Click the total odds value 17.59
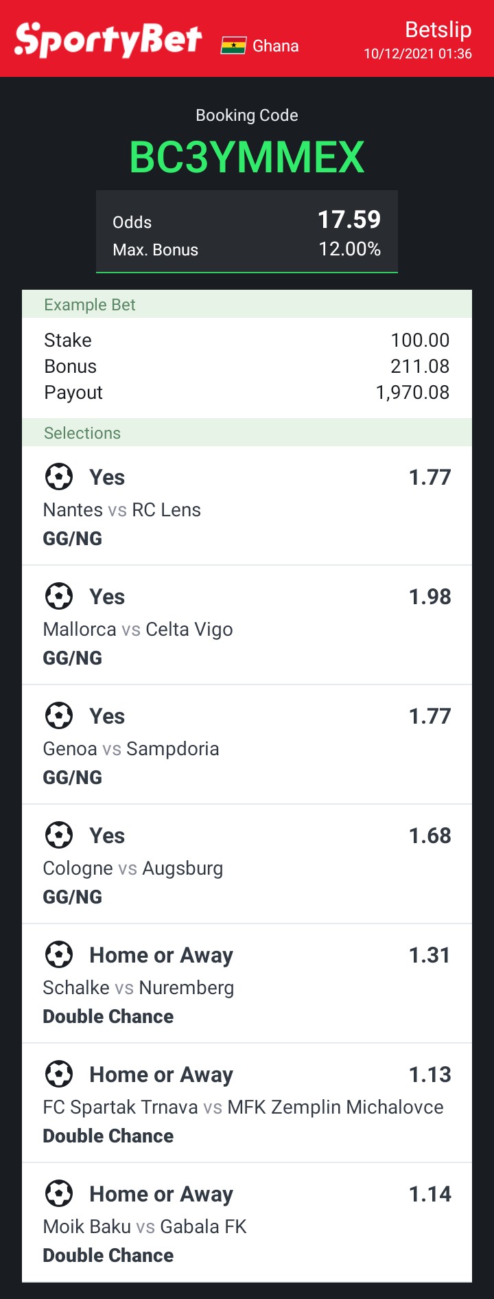The width and height of the screenshot is (494, 1299). click(x=349, y=220)
